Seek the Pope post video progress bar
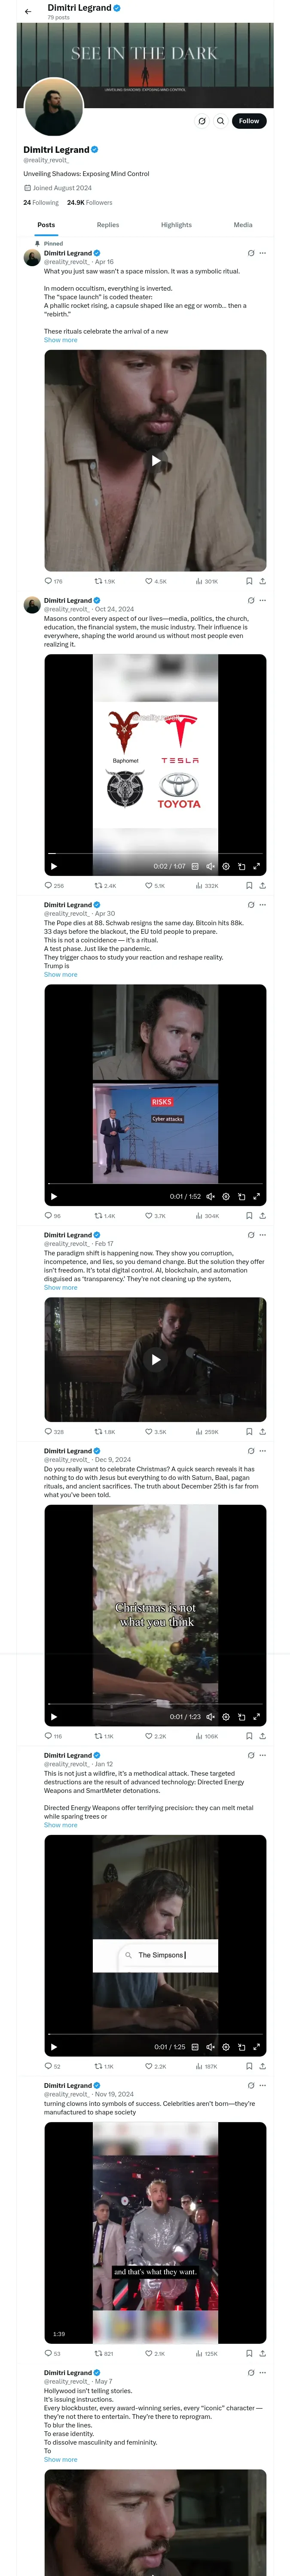The height and width of the screenshot is (2576, 290). coord(155,1185)
